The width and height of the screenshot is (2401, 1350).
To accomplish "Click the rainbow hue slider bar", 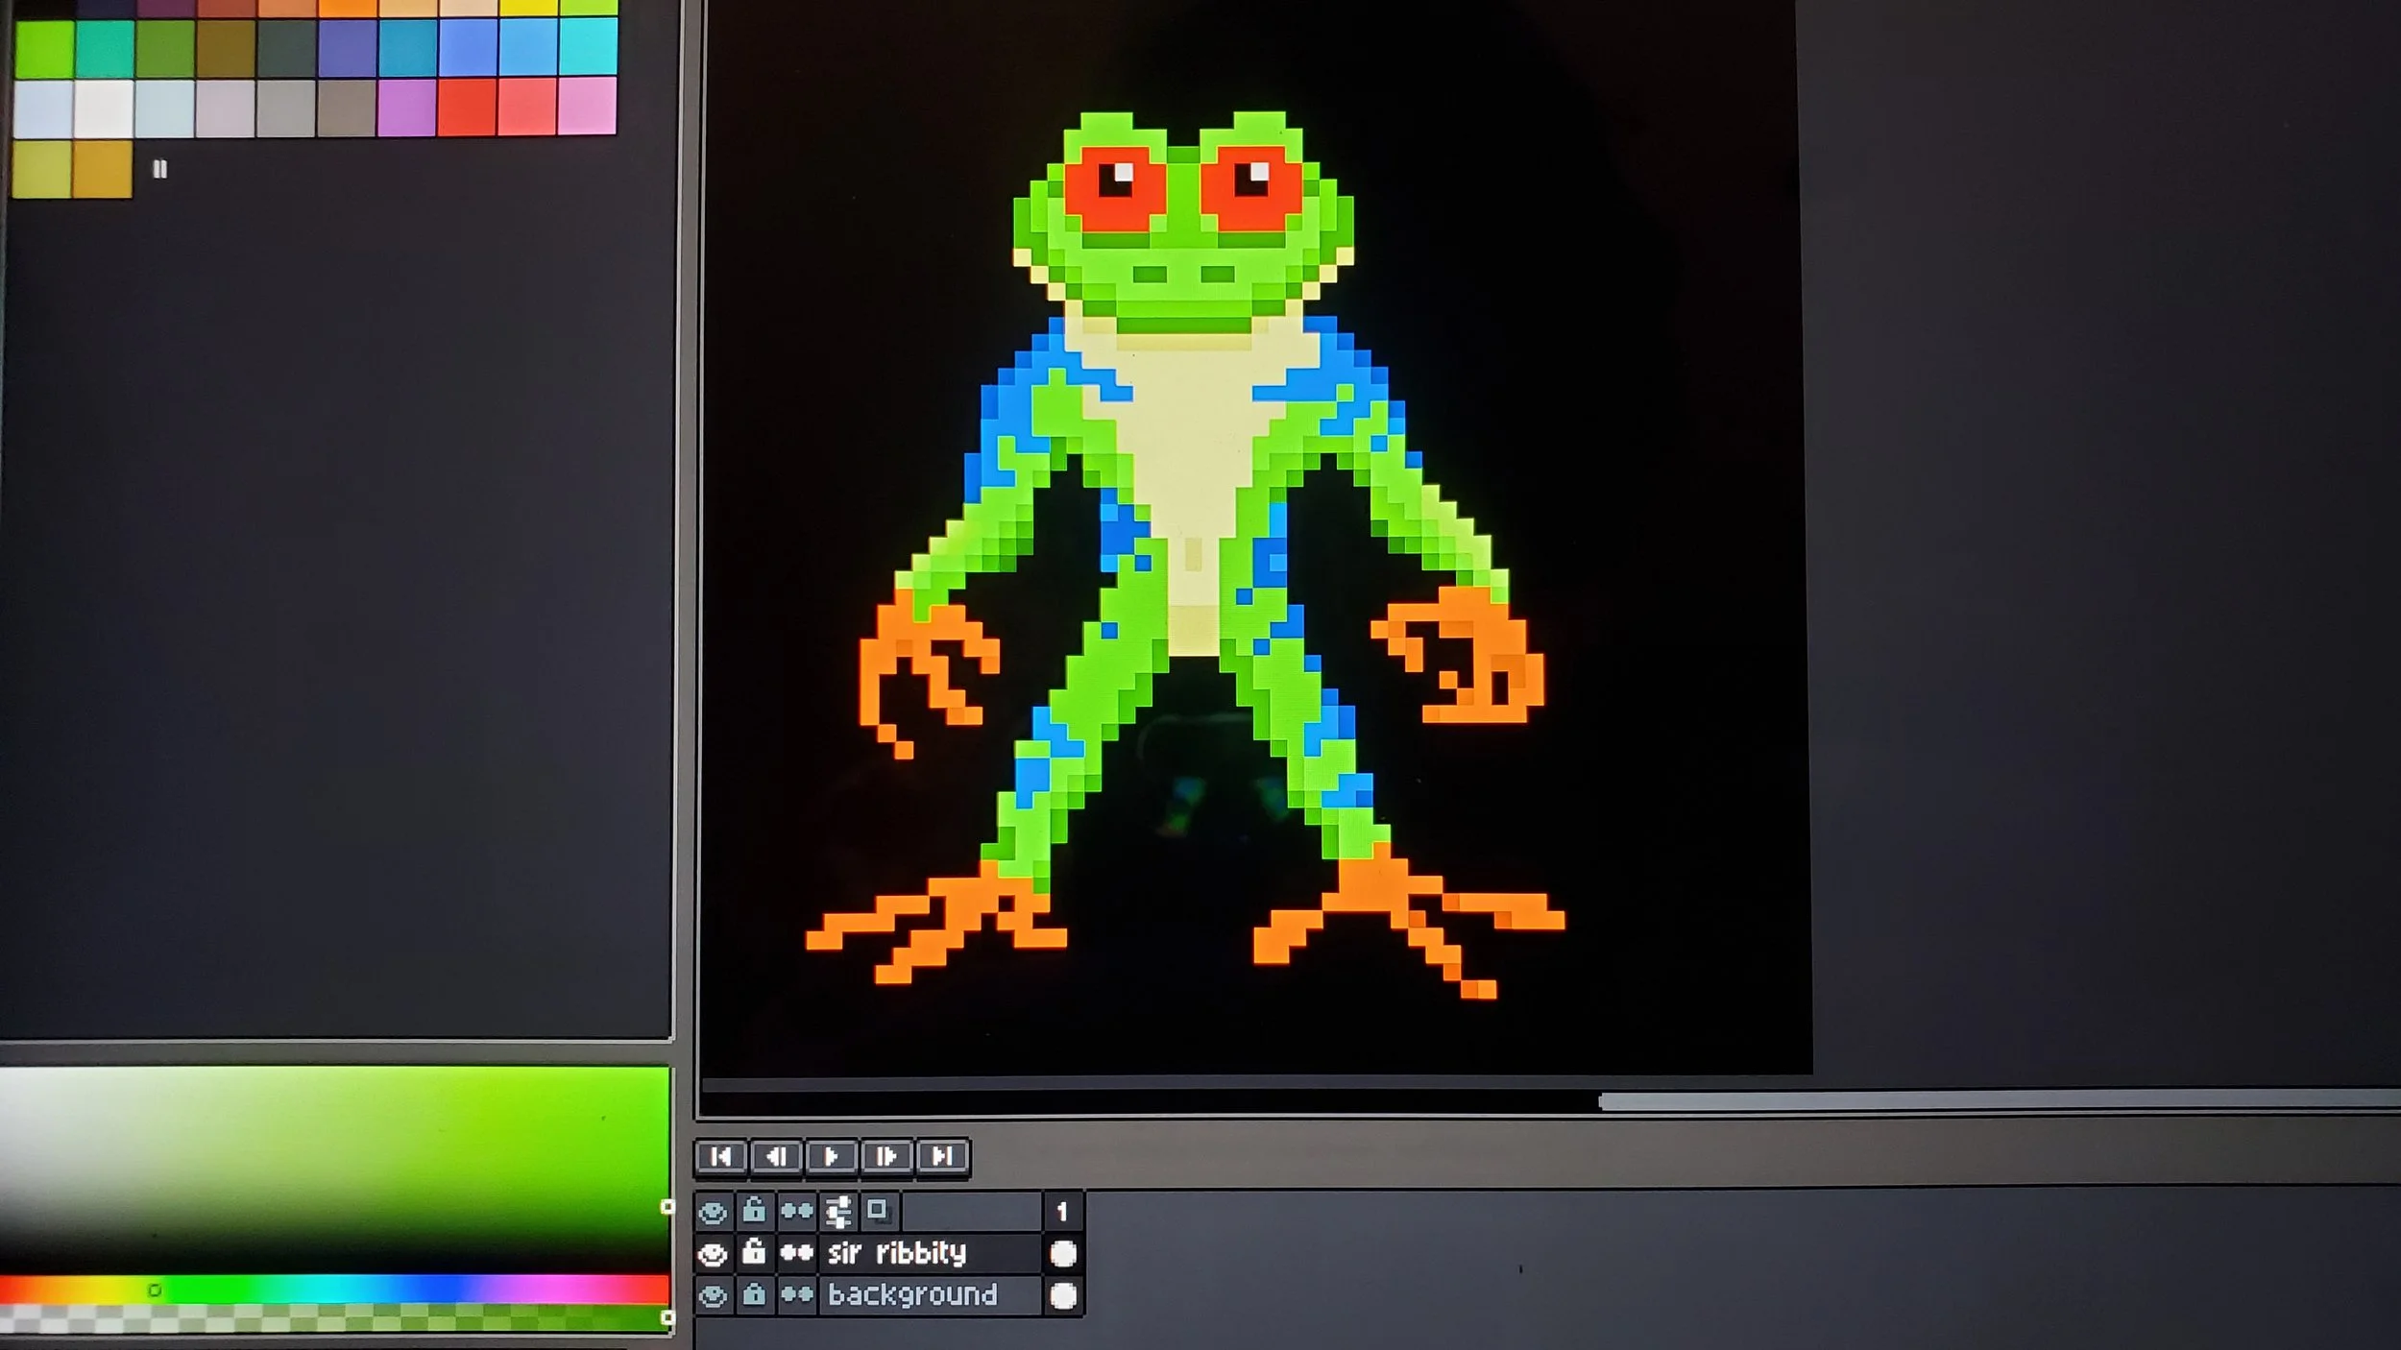I will click(334, 1289).
